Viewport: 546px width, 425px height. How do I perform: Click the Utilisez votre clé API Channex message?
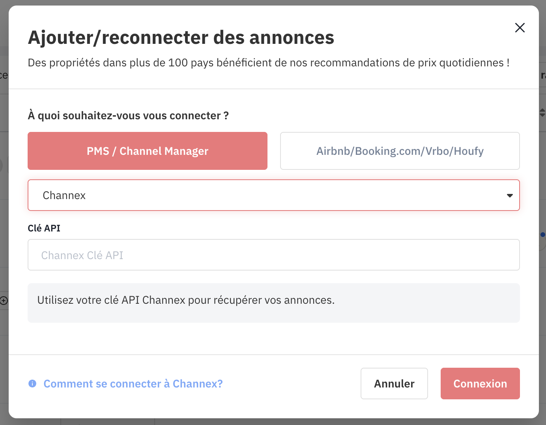pos(186,300)
